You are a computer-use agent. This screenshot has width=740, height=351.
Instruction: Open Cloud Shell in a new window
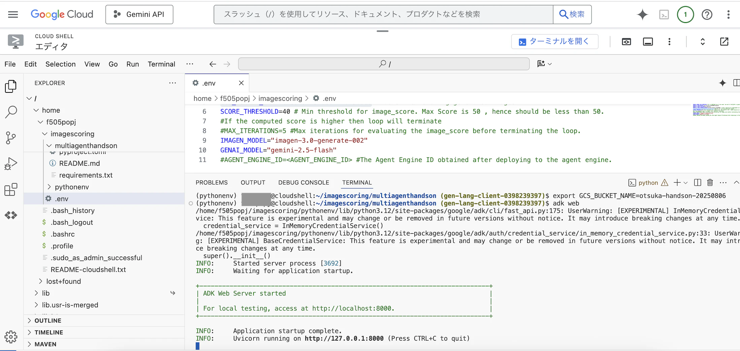point(724,42)
